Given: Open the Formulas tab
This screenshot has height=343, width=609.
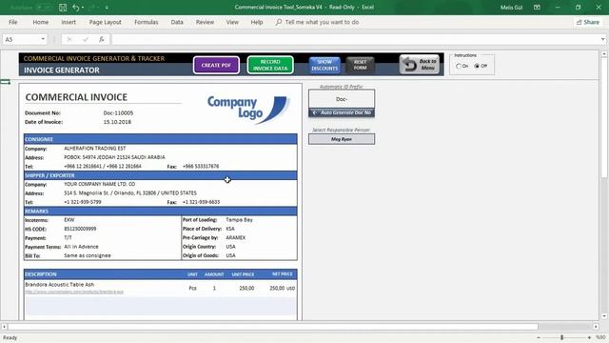Looking at the screenshot, I should coord(146,22).
